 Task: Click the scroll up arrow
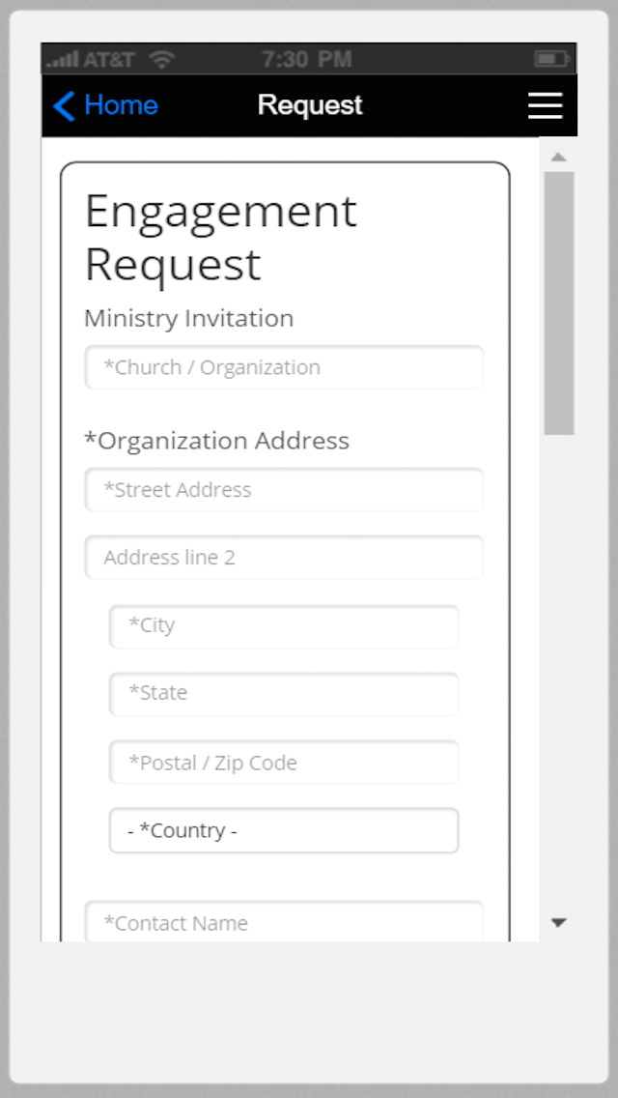[x=558, y=157]
